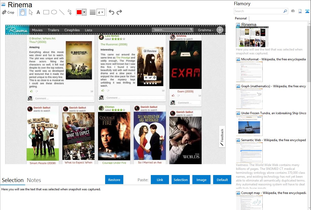Select the hand pan tool
This screenshot has height=210, width=311.
coord(23,12)
